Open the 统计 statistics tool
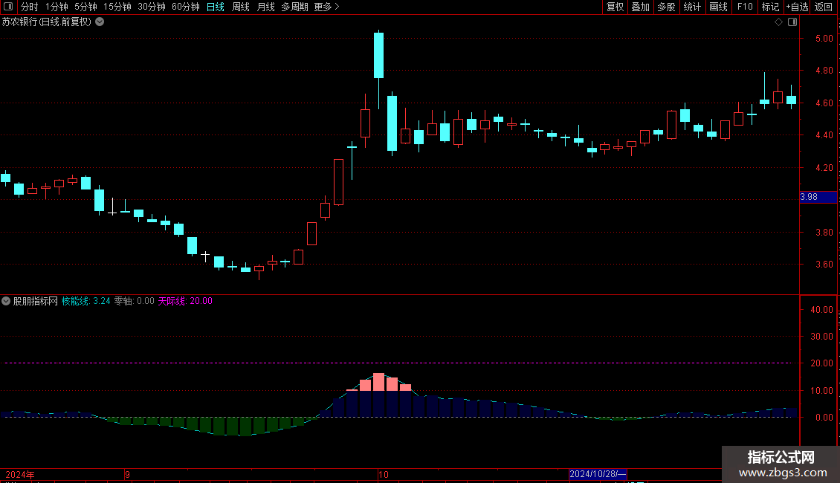The width and height of the screenshot is (840, 483). pyautogui.click(x=692, y=7)
